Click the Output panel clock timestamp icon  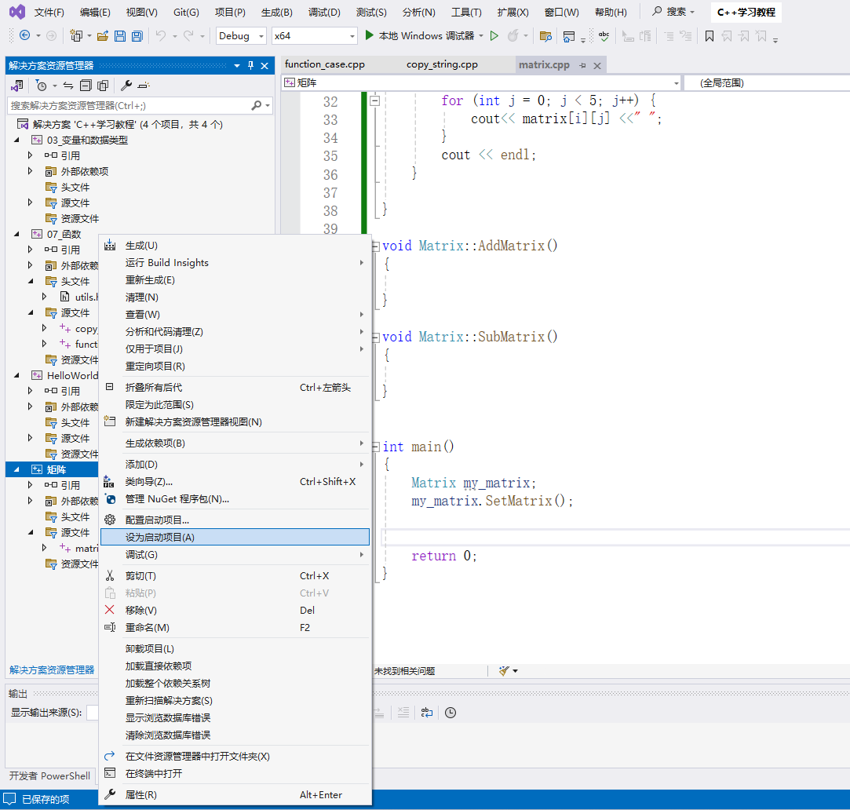pyautogui.click(x=451, y=713)
